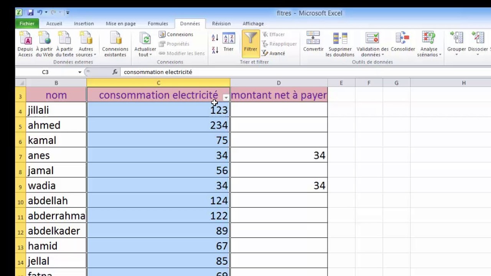This screenshot has height=276, width=491.
Task: Switch to the Formules tab
Action: (x=158, y=24)
